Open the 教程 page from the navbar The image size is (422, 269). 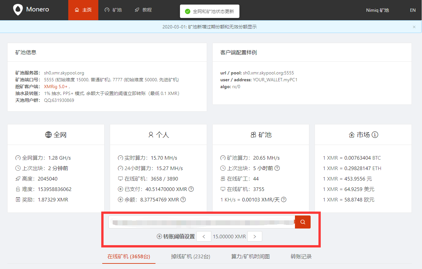click(x=143, y=10)
